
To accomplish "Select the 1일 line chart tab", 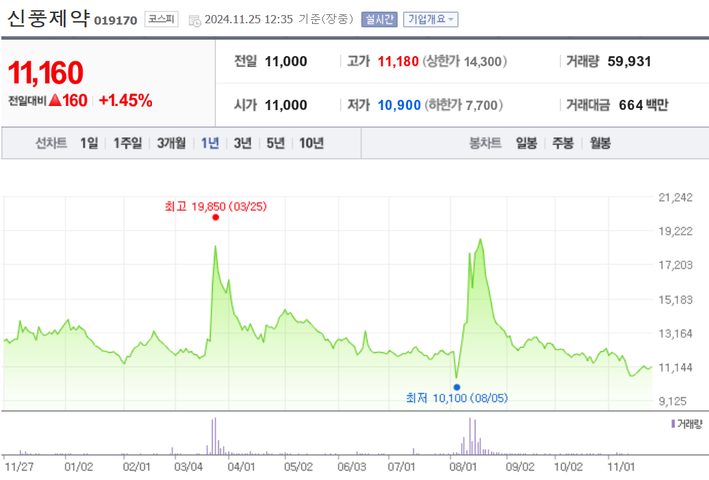I will tap(89, 144).
